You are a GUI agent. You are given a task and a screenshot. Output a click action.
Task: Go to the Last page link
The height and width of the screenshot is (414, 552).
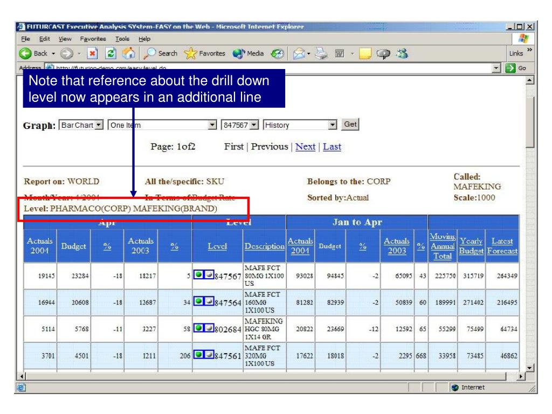tap(332, 147)
